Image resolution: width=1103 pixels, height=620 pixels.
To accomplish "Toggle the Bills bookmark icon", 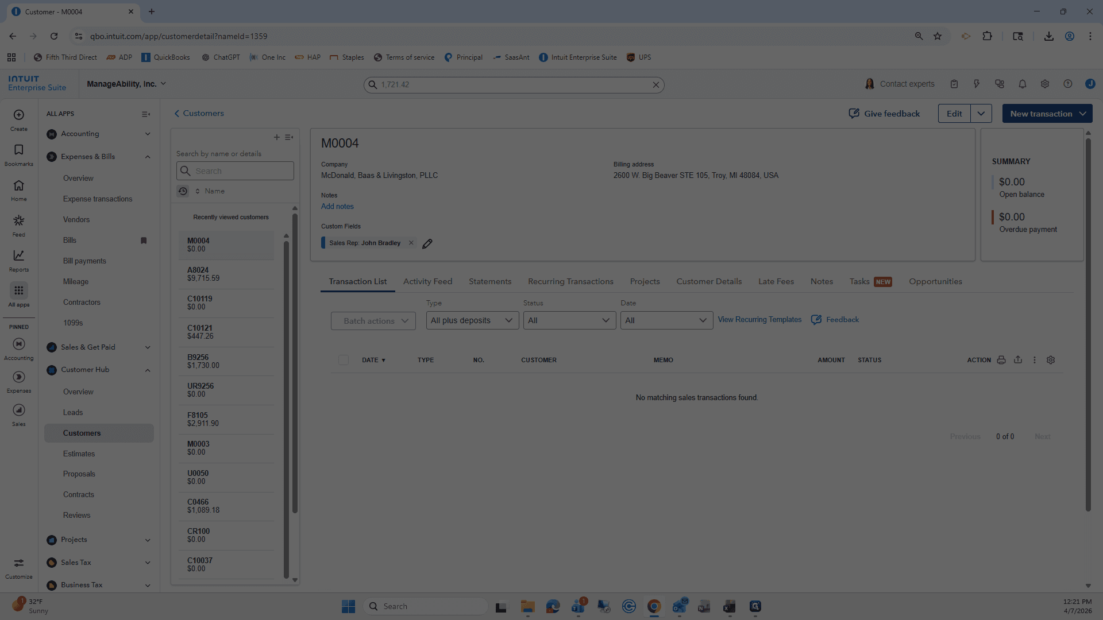I will [x=144, y=241].
